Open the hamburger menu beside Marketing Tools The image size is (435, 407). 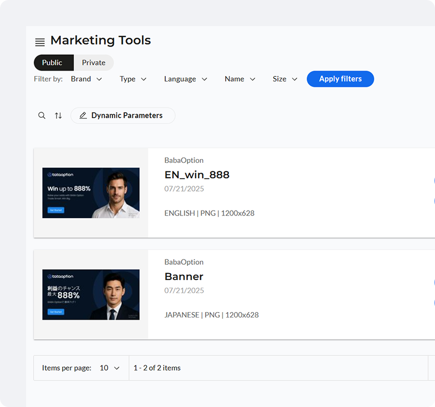[40, 42]
